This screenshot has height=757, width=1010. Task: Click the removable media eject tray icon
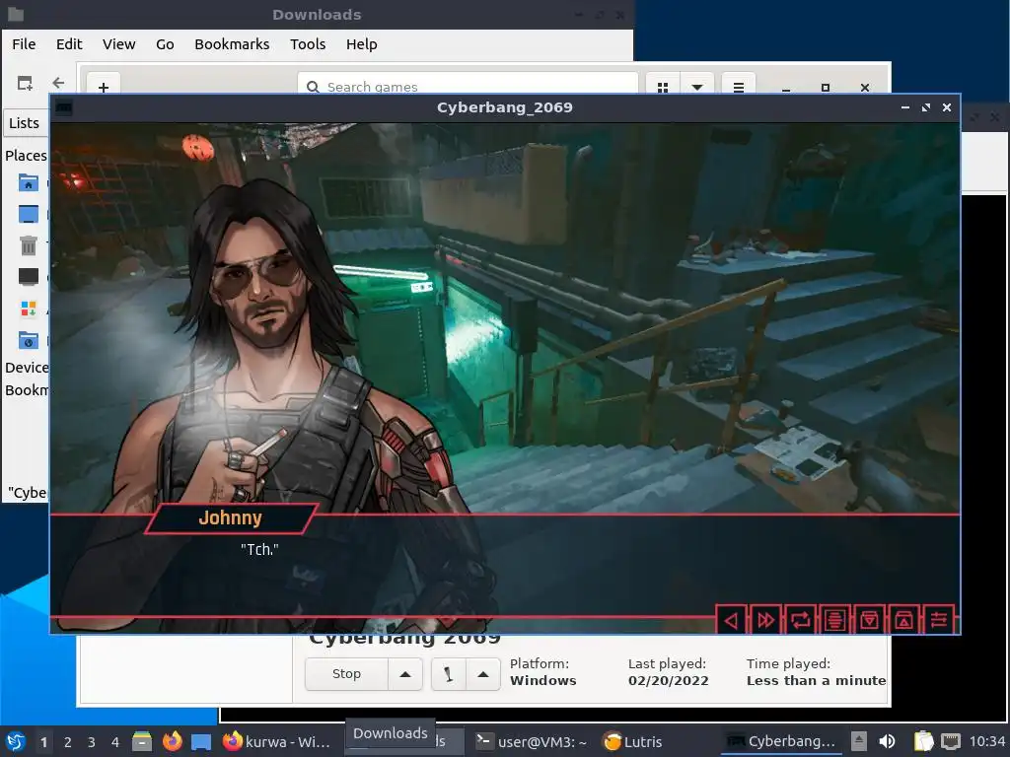(859, 741)
